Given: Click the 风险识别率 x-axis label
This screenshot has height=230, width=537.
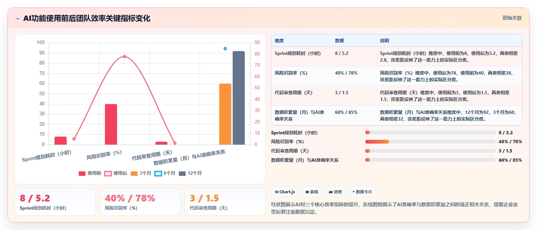Looking at the screenshot, I should click(x=104, y=155).
